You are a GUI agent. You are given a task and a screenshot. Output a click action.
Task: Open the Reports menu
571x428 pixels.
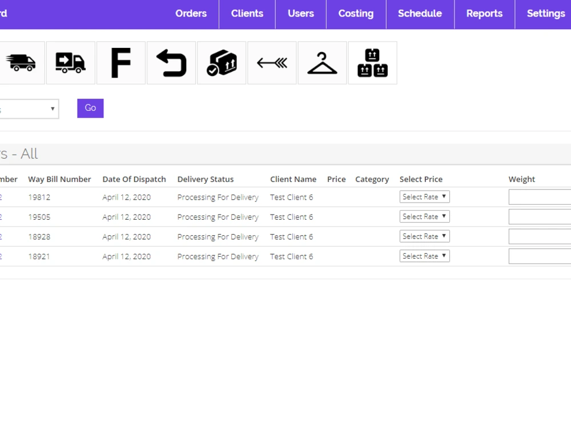pyautogui.click(x=484, y=14)
